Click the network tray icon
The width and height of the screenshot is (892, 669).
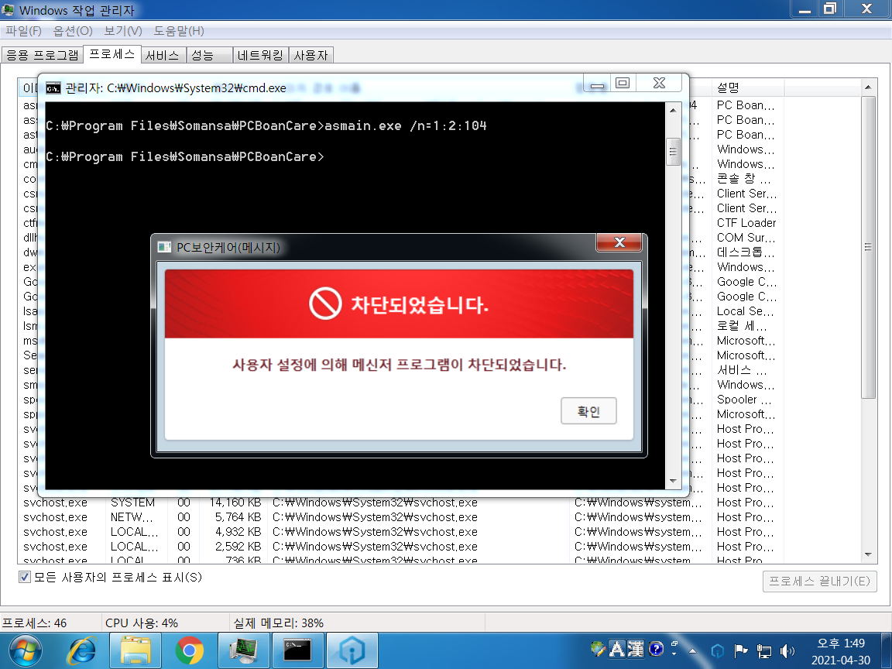coord(764,650)
